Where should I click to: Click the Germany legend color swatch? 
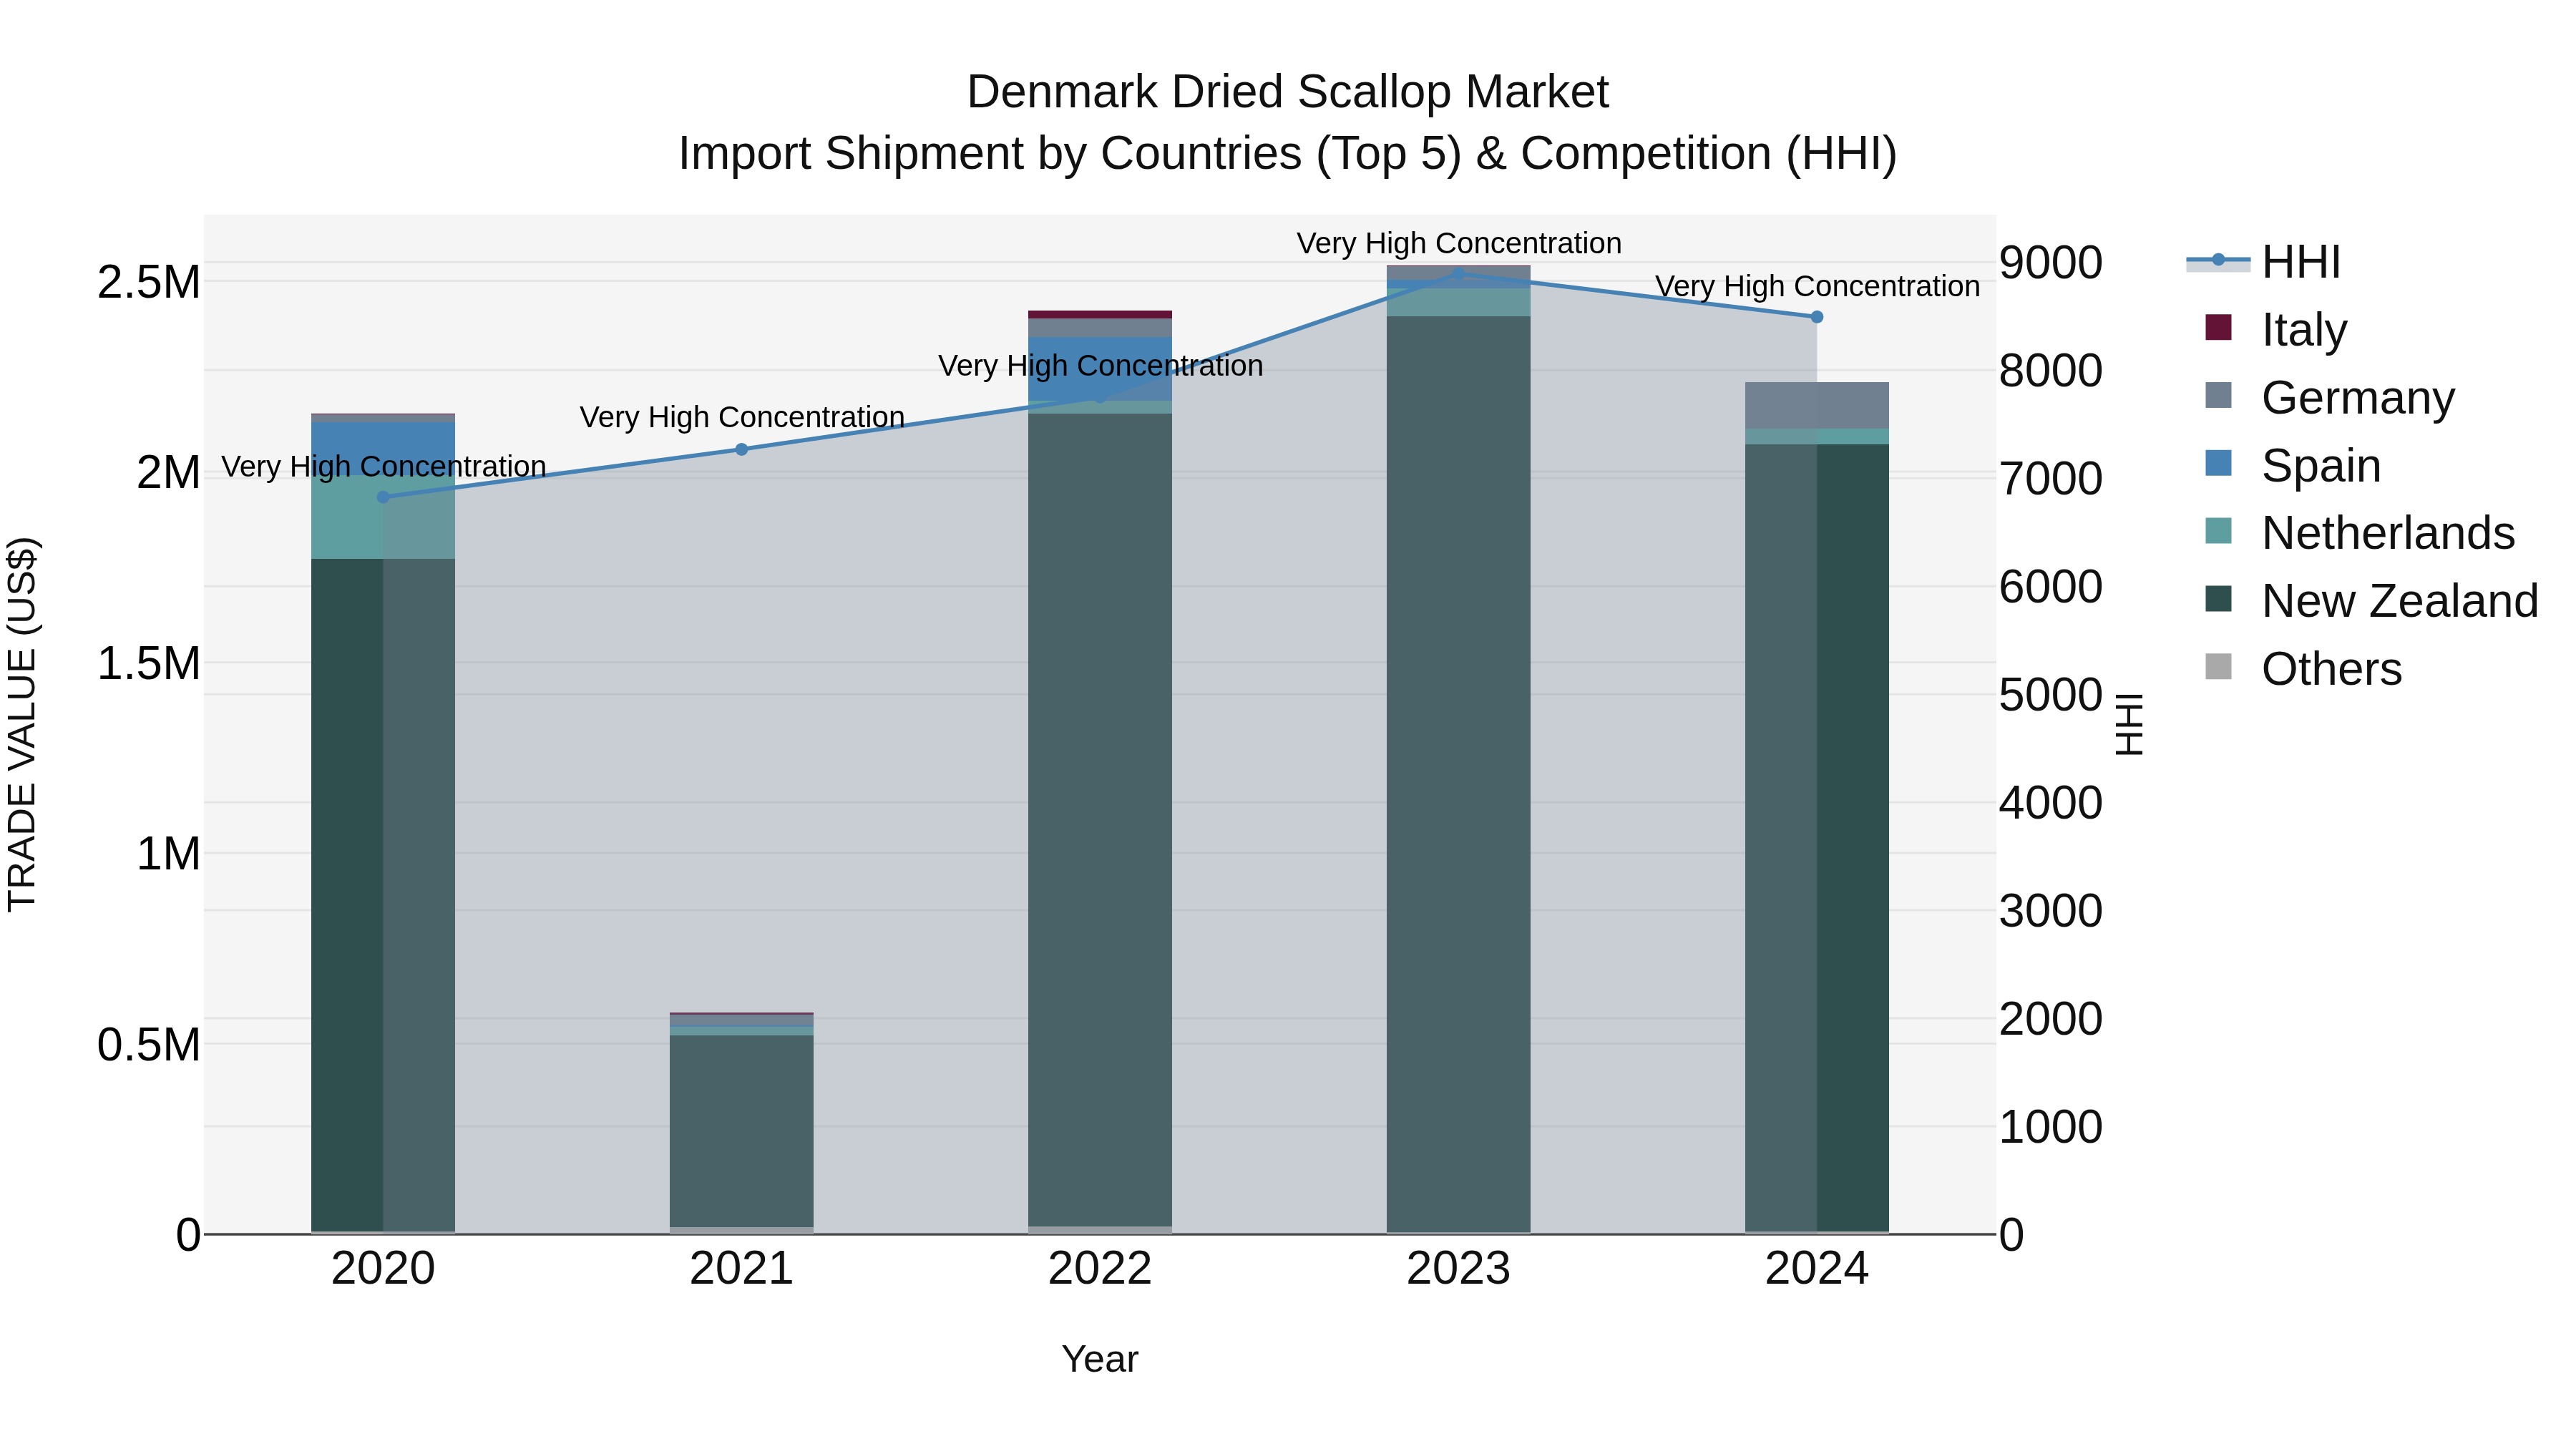[x=2218, y=395]
